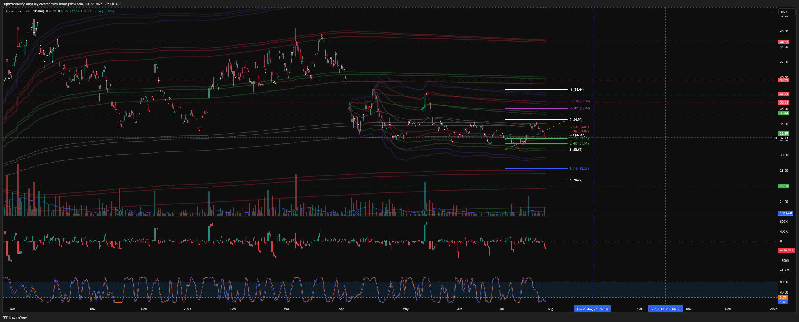The image size is (799, 322).
Task: Select the 35.44 green price label
Action: point(784,113)
